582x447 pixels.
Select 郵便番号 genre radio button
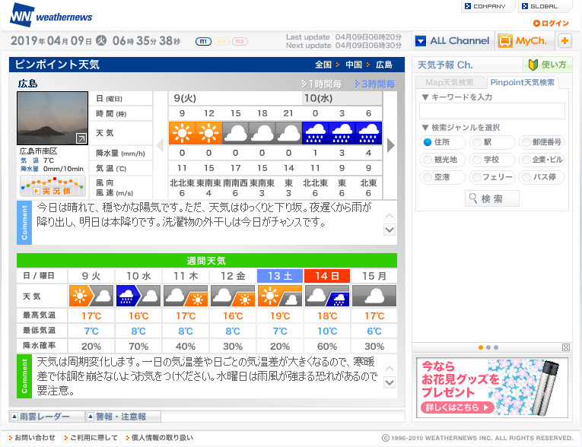[526, 142]
